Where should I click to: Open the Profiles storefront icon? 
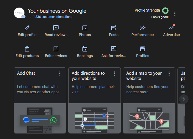143,49
